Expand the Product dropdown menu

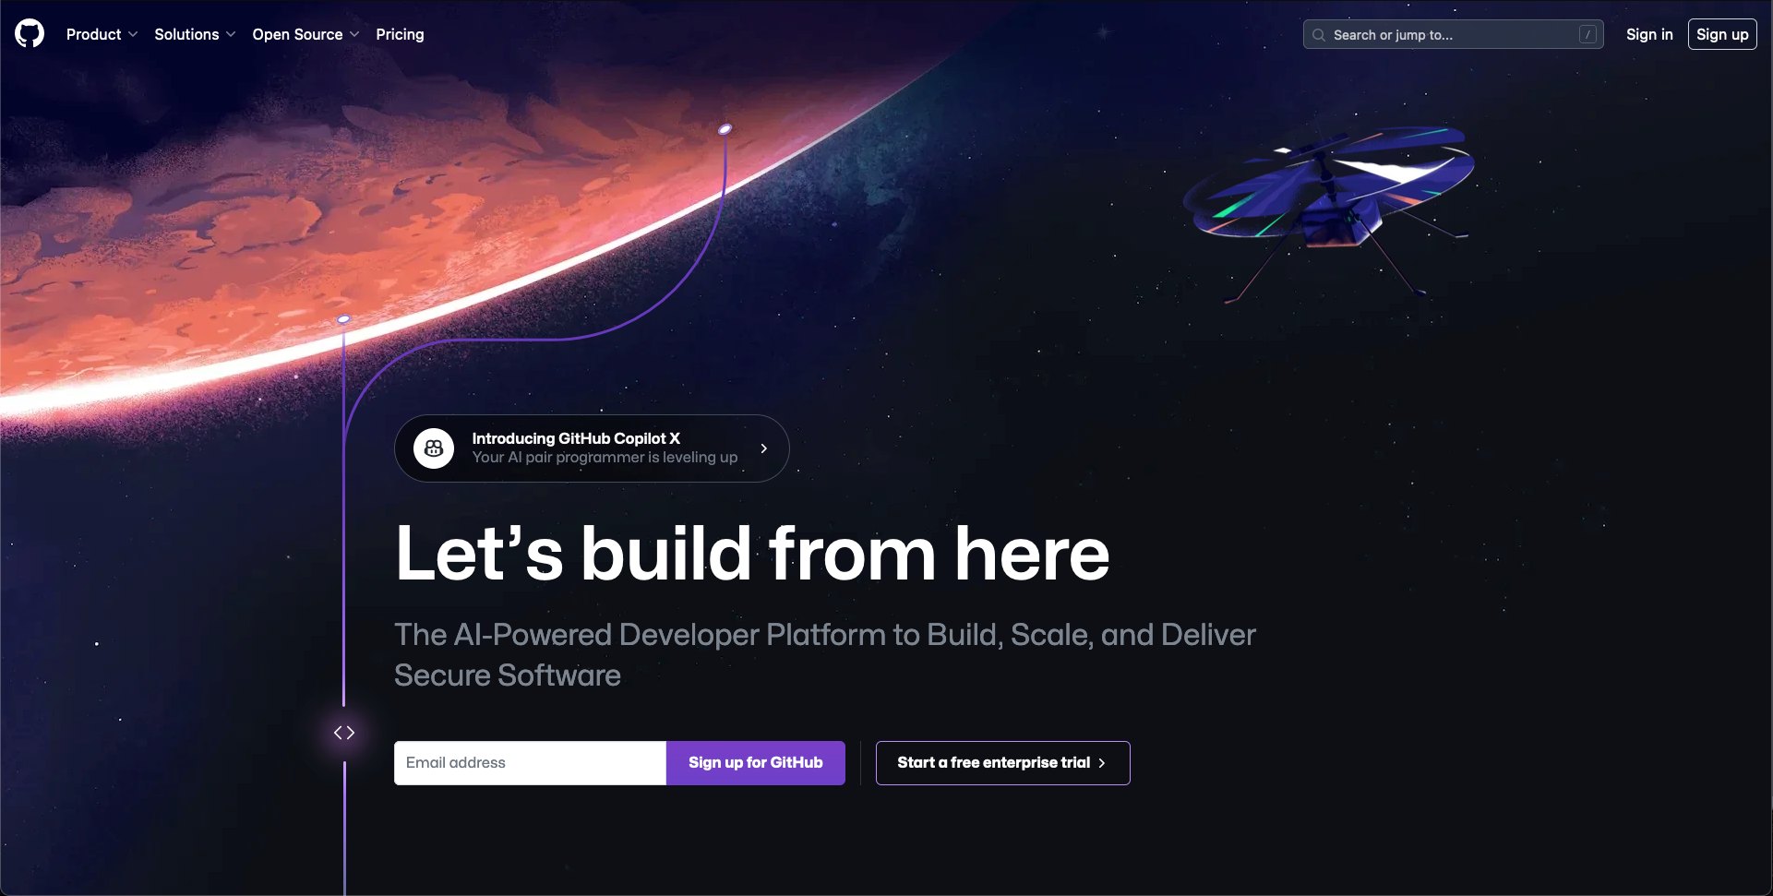tap(102, 34)
